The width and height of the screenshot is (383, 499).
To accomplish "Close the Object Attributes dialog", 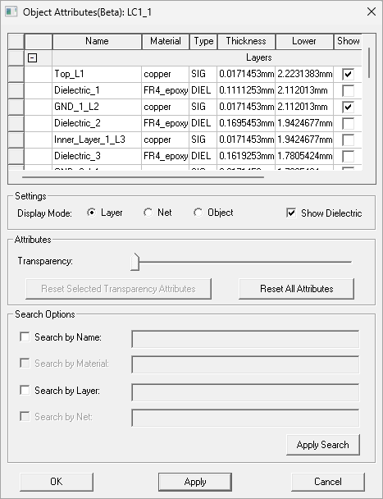I will pyautogui.click(x=372, y=12).
